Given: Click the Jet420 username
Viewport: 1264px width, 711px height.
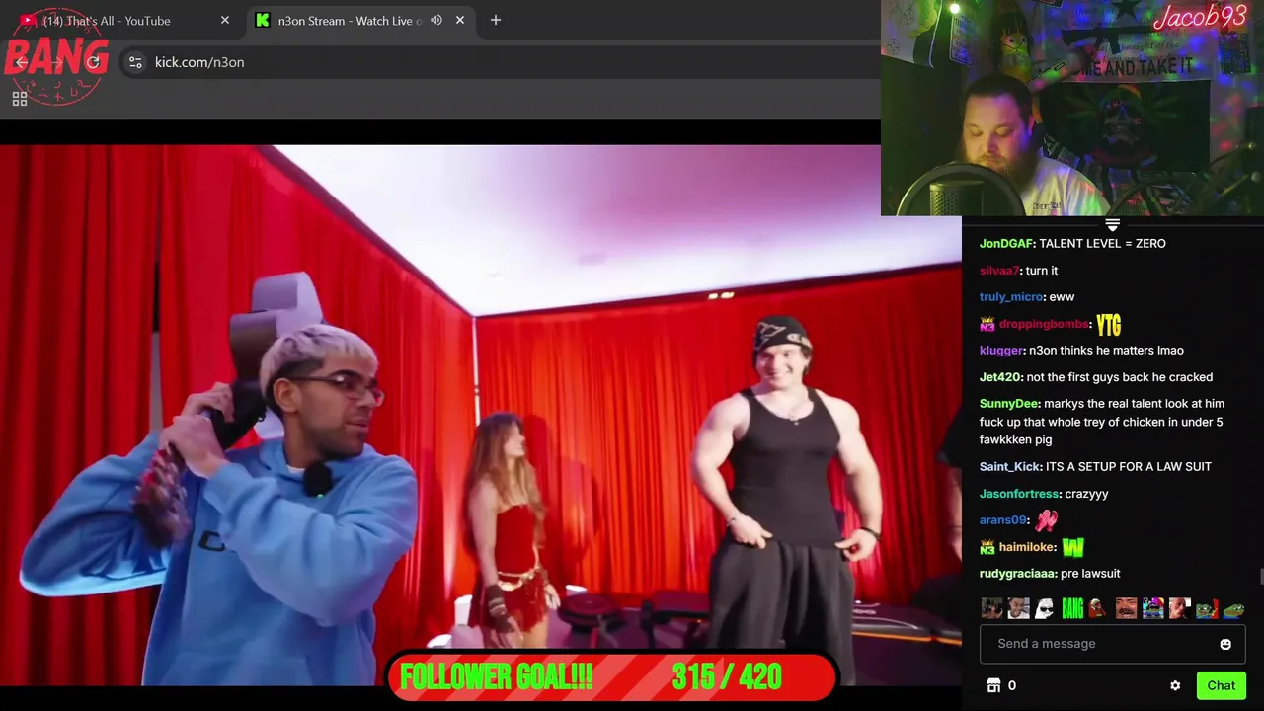Looking at the screenshot, I should pyautogui.click(x=1000, y=376).
